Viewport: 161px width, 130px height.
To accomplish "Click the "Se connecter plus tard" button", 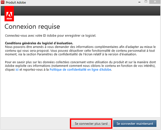I will [x=91, y=124].
